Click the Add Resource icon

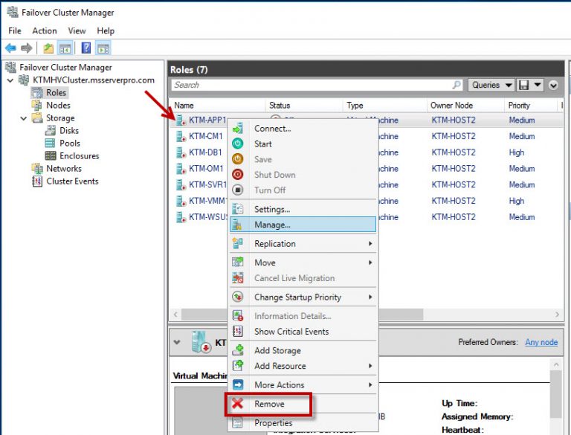point(238,365)
